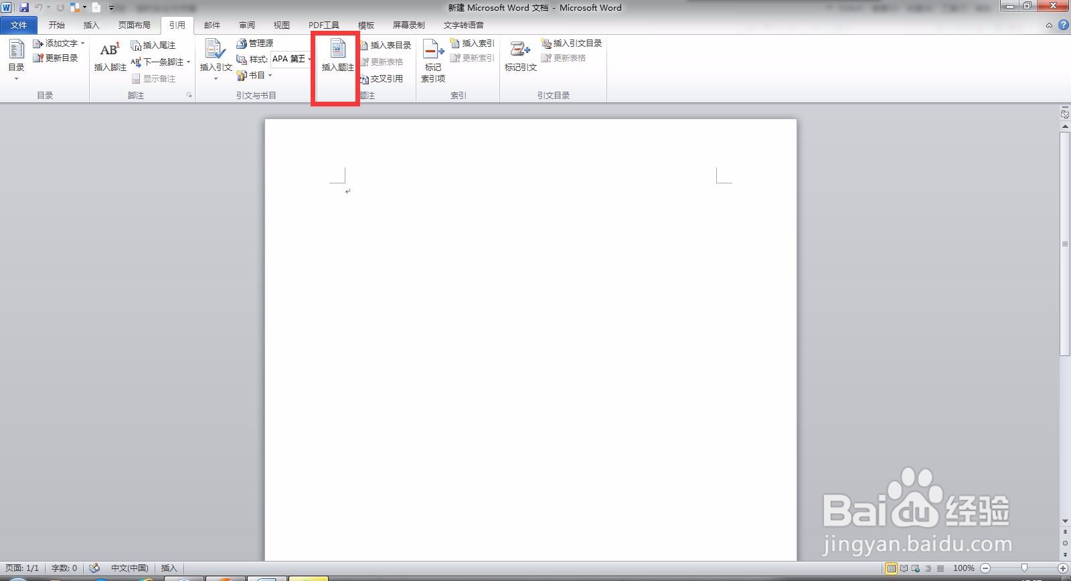Click the previous page double-arrow button
The height and width of the screenshot is (581, 1071).
[x=1065, y=532]
